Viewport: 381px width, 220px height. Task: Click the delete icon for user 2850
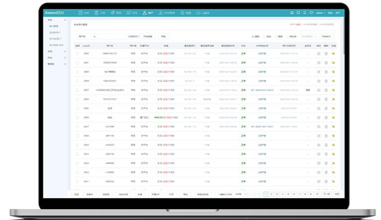(326, 117)
